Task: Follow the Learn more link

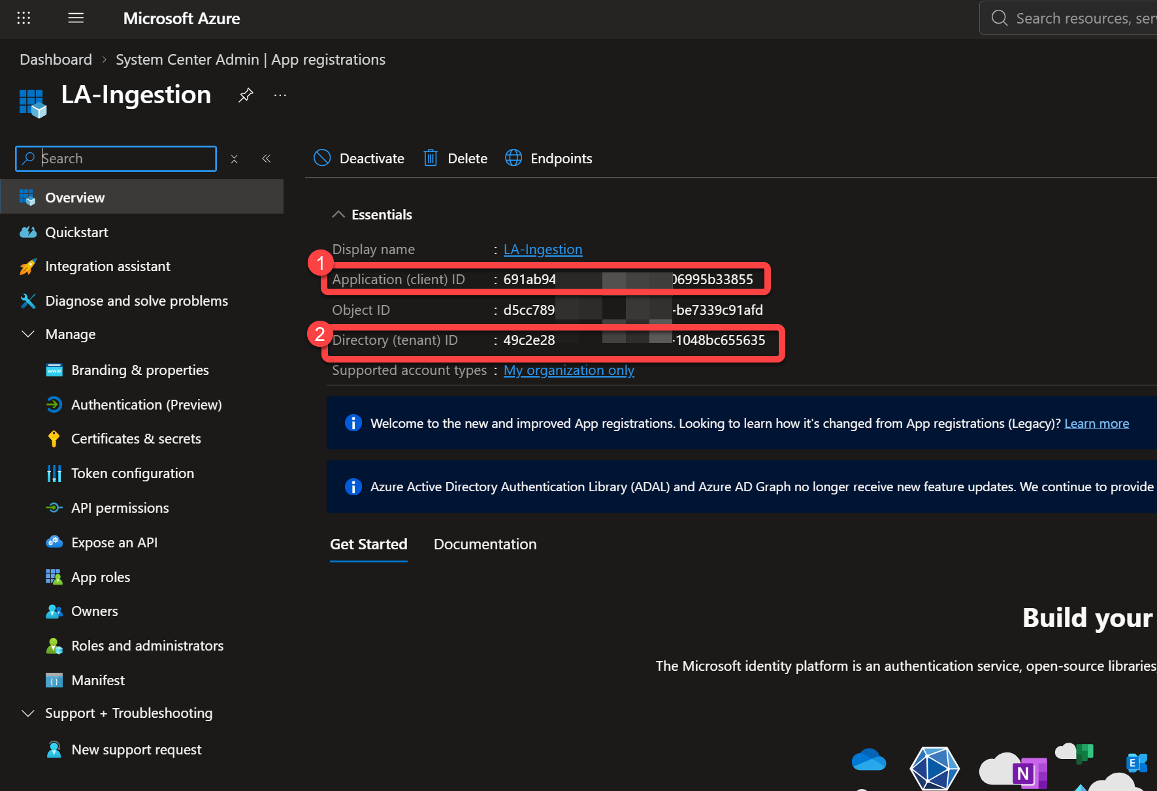Action: 1097,423
